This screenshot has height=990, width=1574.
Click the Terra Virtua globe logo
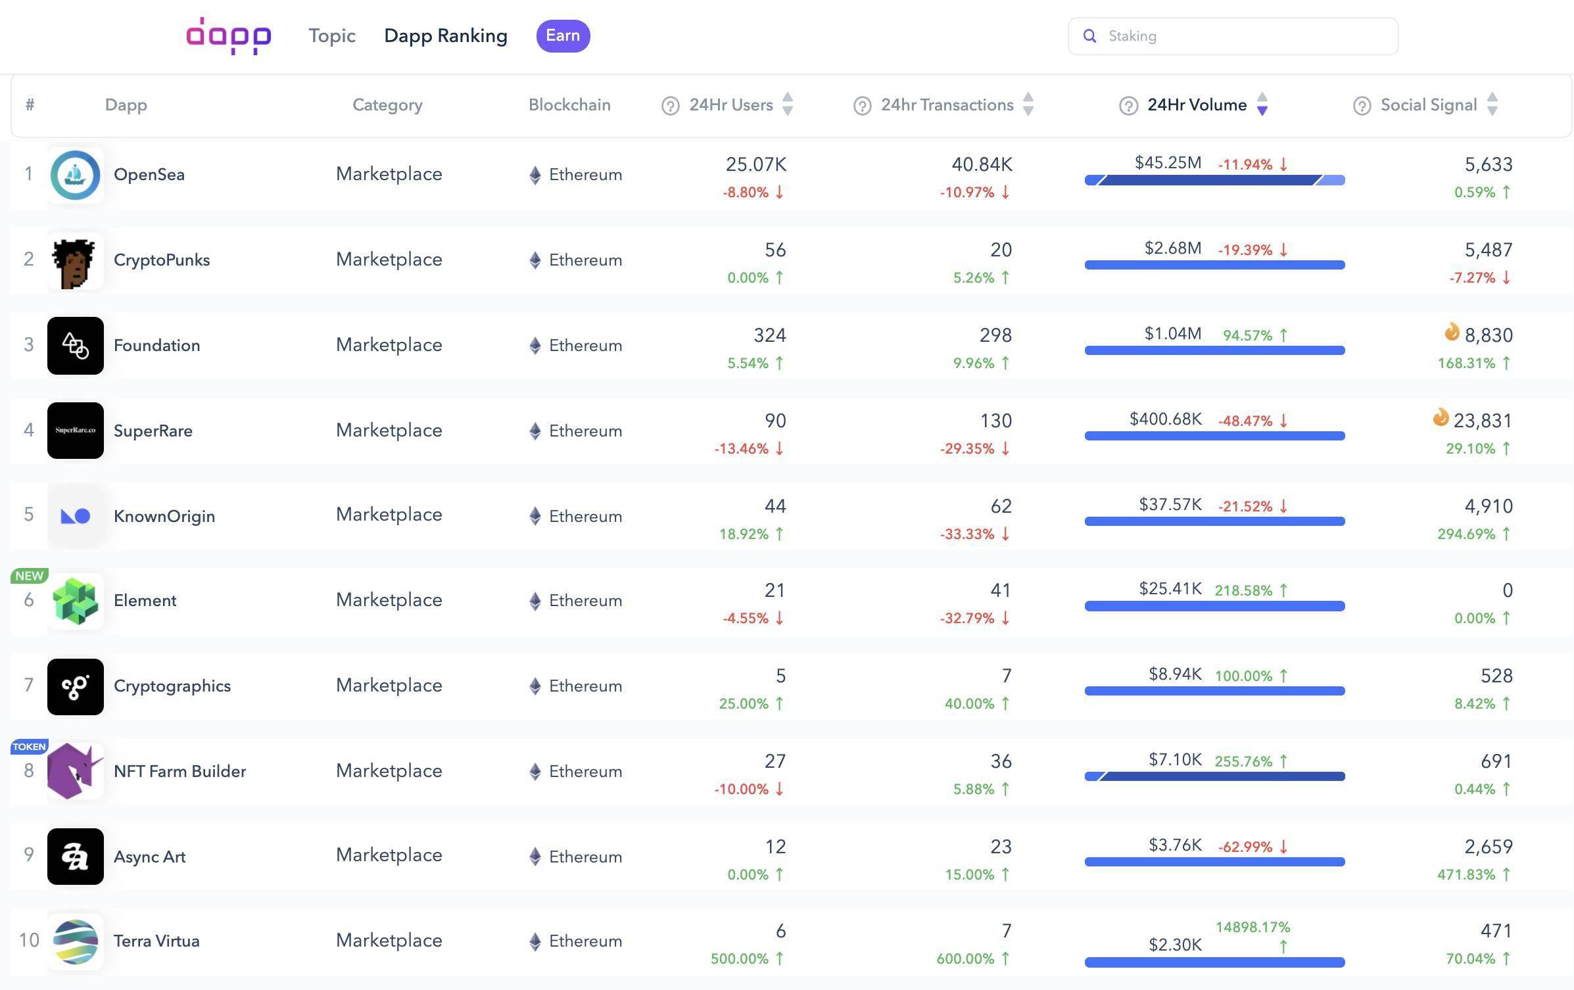point(75,941)
